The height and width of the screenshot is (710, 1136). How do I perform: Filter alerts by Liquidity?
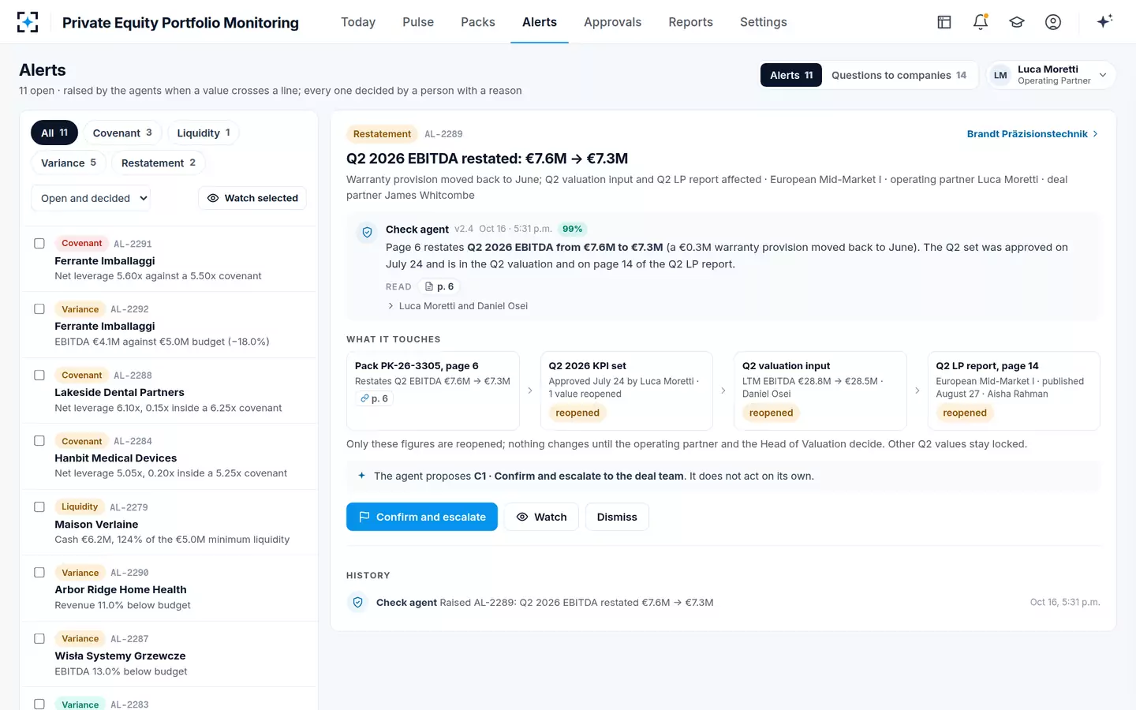coord(204,133)
